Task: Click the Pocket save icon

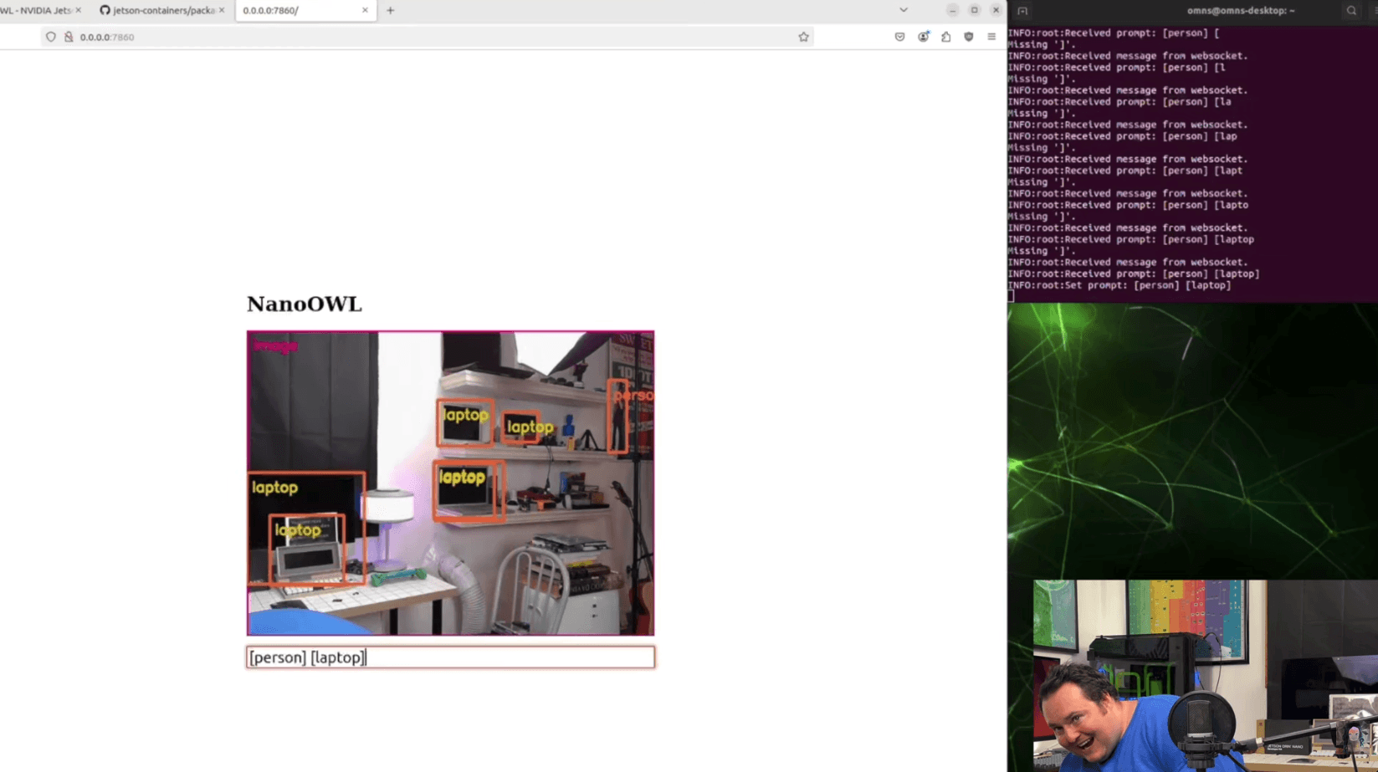Action: coord(899,37)
